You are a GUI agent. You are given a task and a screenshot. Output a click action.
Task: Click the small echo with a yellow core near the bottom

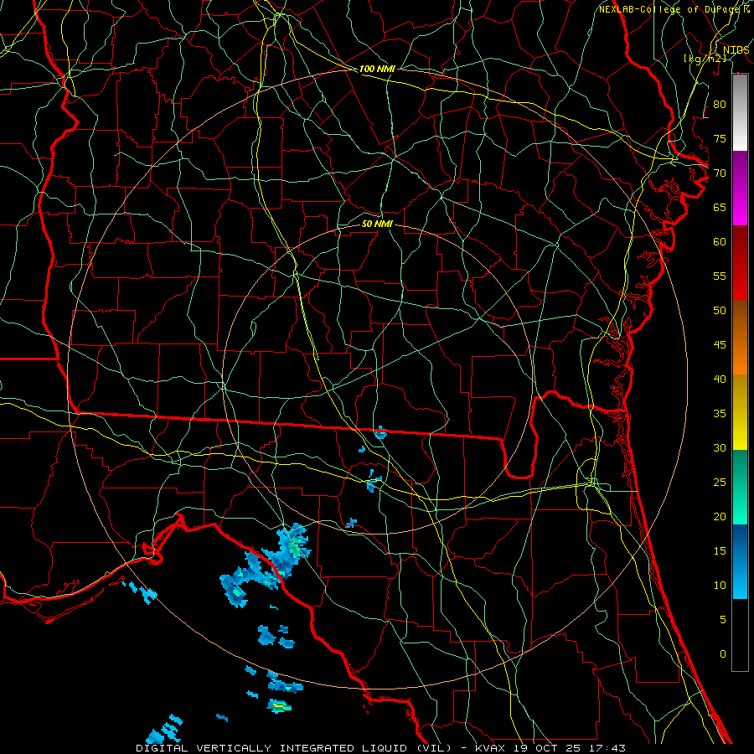pos(279,706)
